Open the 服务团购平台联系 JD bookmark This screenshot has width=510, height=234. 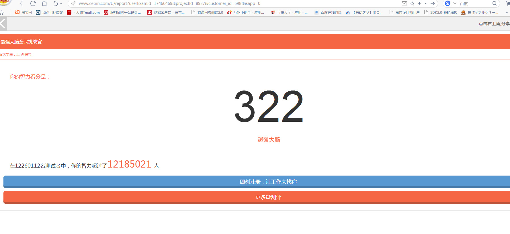tap(122, 13)
